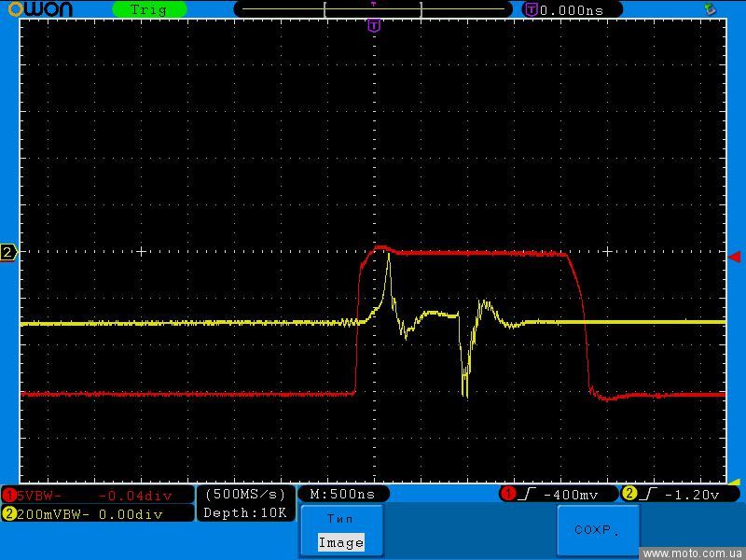Expand the Image type selection
Screen dimensions: 746x560
click(340, 542)
